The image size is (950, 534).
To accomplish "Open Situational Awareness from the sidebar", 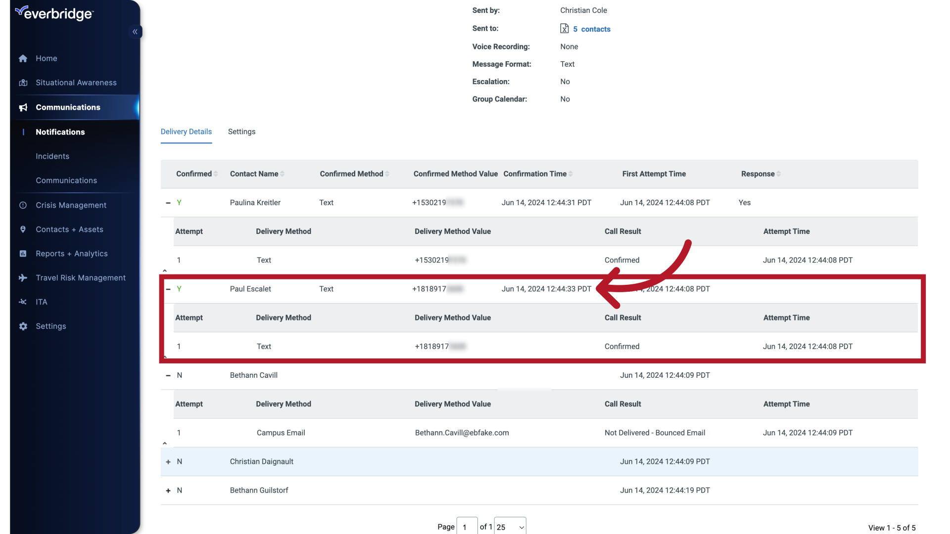I will [76, 83].
